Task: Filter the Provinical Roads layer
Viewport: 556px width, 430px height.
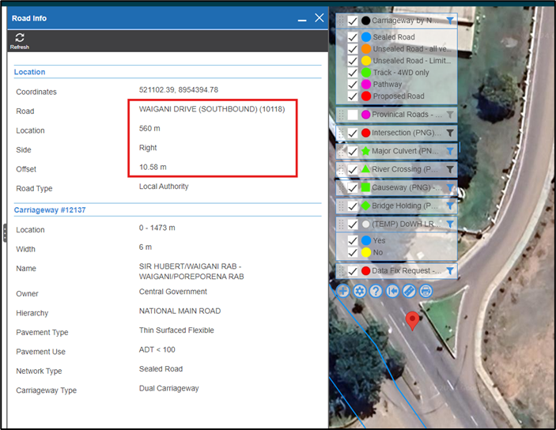Action: [x=449, y=115]
